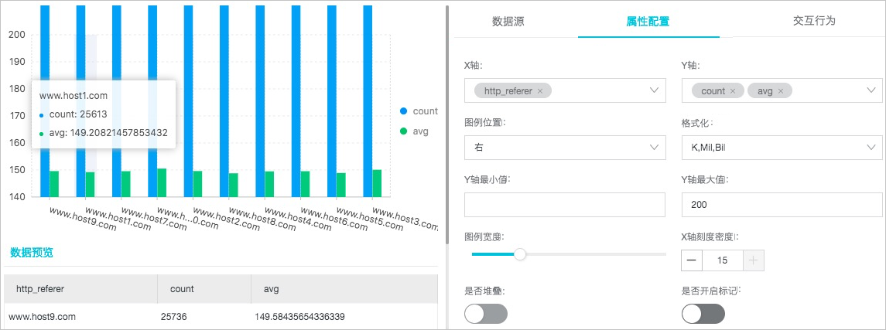Image resolution: width=886 pixels, height=330 pixels.
Task: Expand the Y轴 field dropdown
Action: tap(871, 90)
